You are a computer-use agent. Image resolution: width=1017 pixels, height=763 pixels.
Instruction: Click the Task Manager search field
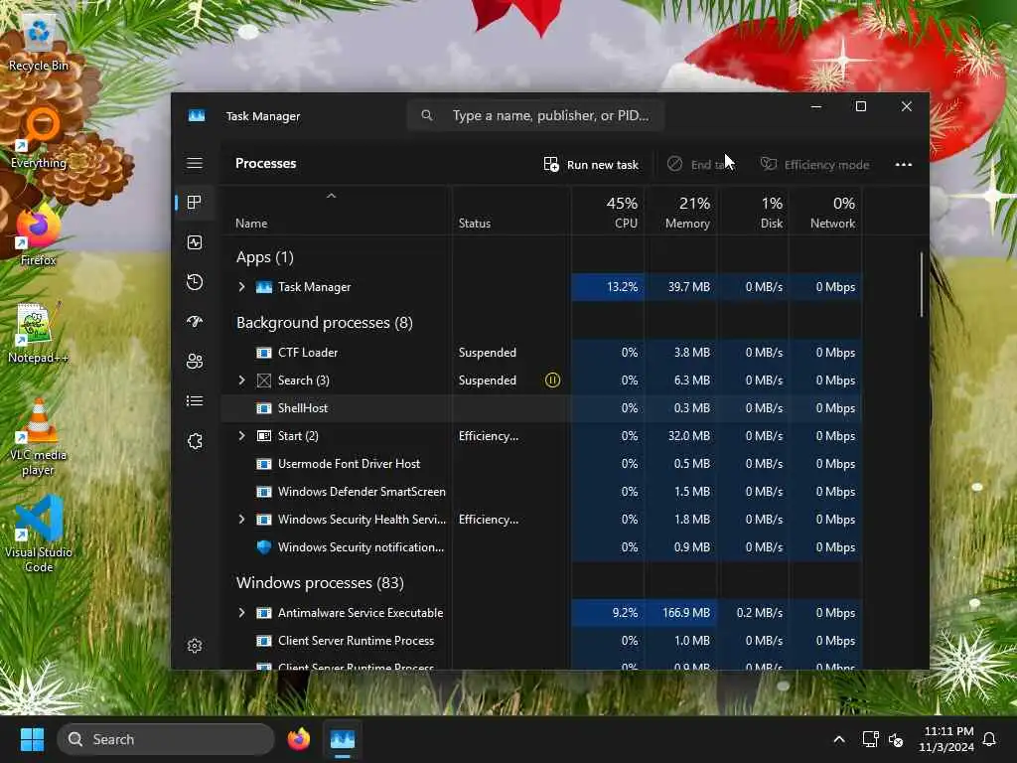[535, 115]
